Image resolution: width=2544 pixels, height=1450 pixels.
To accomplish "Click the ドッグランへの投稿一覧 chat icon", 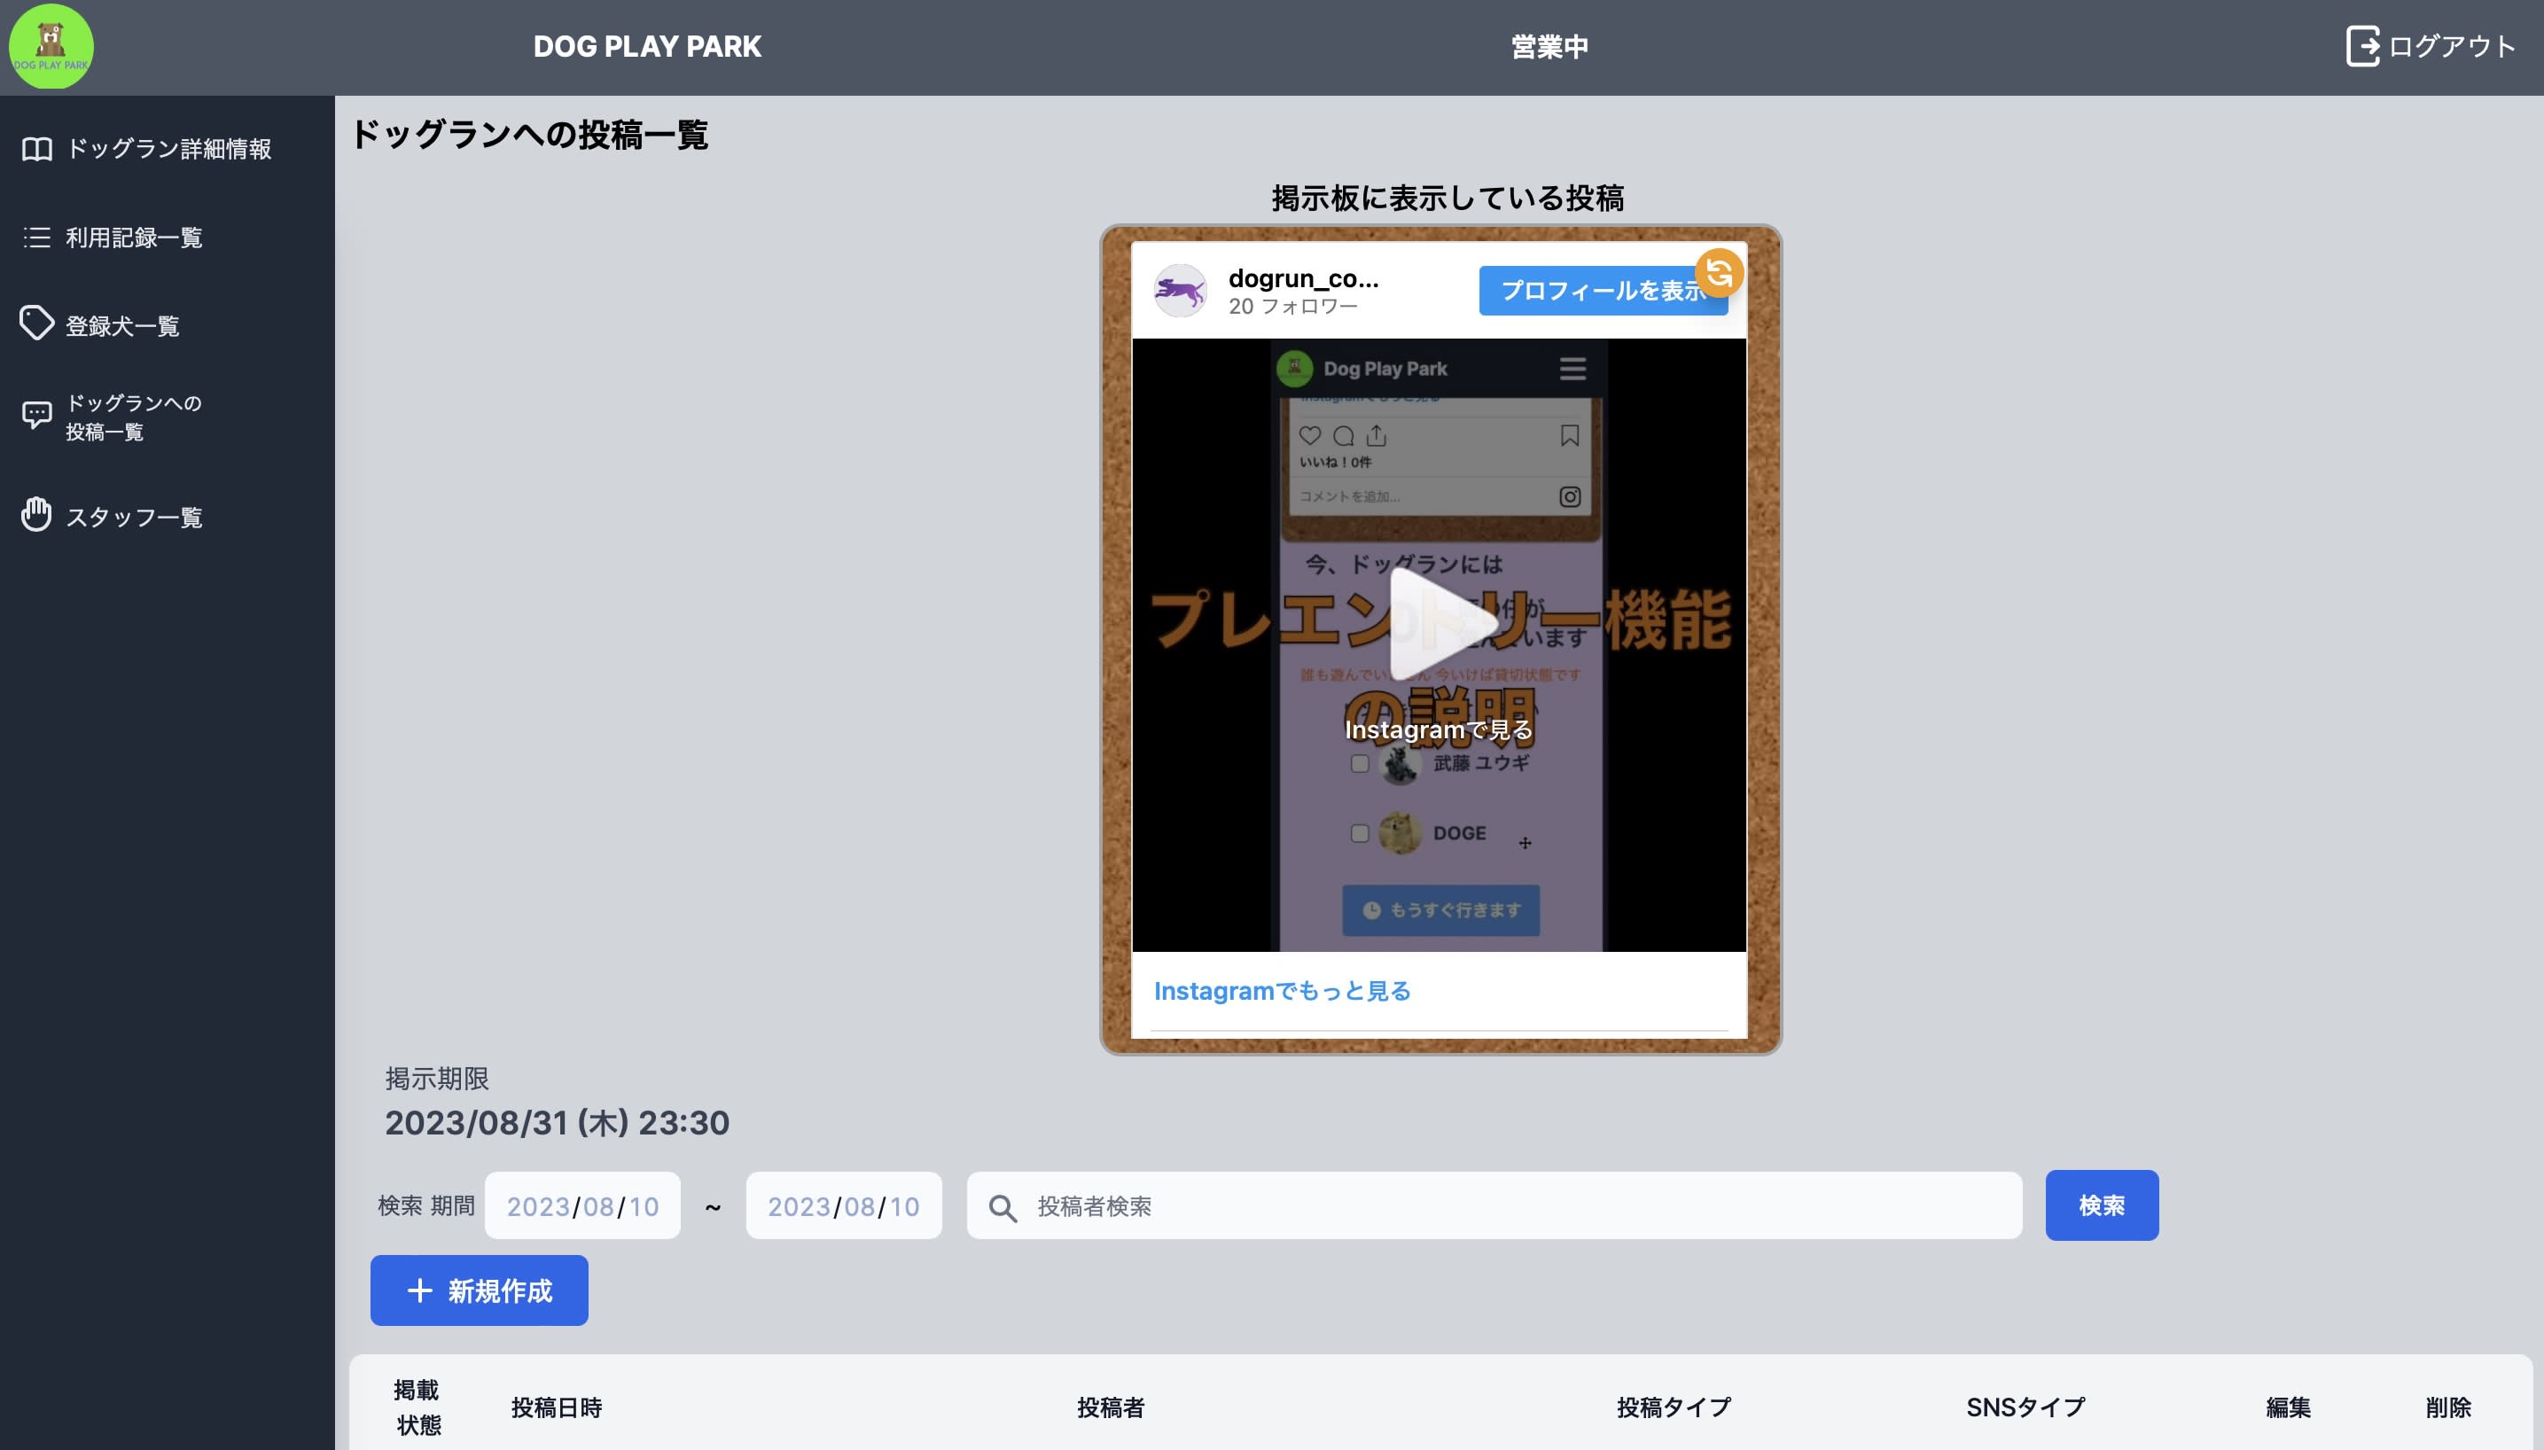I will 37,416.
